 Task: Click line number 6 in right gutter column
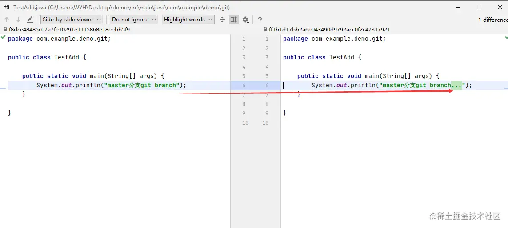[x=267, y=85]
